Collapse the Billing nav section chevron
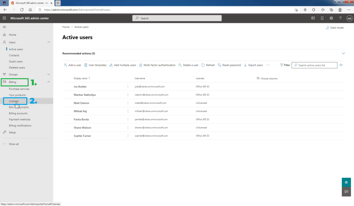This screenshot has height=206, width=354. pos(48,82)
